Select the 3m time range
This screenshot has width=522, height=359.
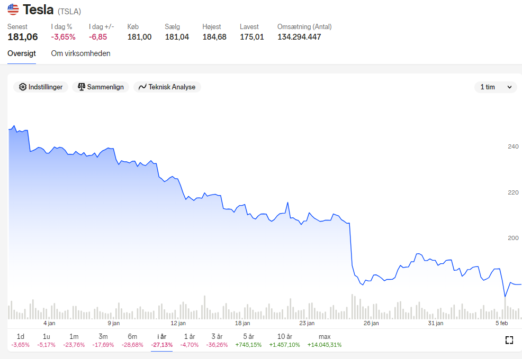(103, 340)
